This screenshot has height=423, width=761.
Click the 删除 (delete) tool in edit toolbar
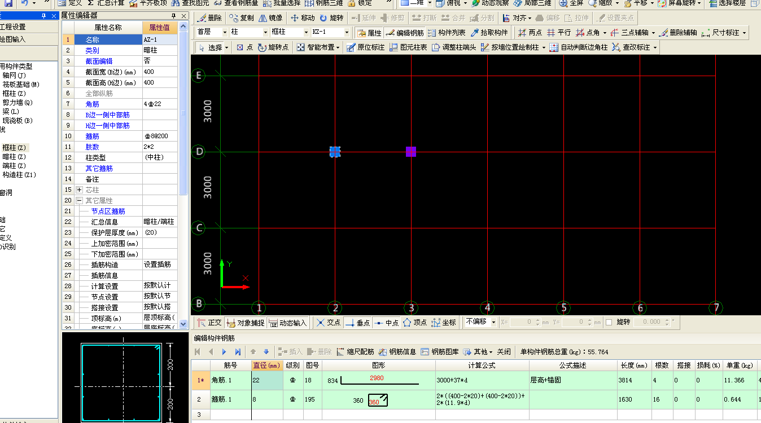click(209, 18)
